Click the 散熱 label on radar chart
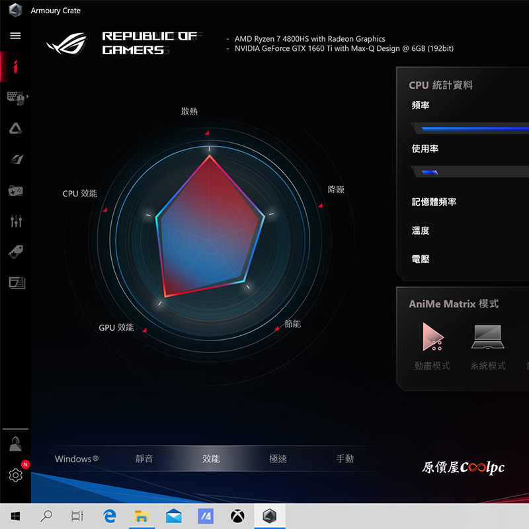 189,111
